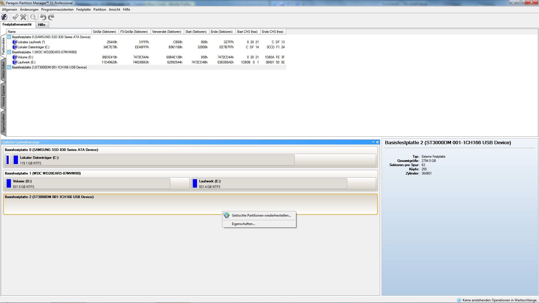The width and height of the screenshot is (539, 303).
Task: Select the Volume (D:) row in the list
Action: point(25,57)
